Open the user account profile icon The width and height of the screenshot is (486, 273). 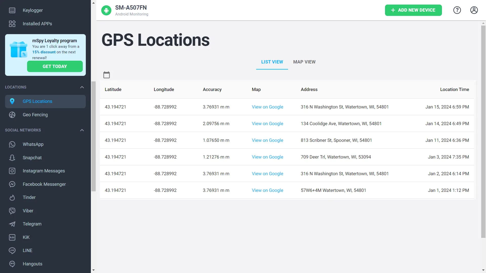click(x=474, y=10)
